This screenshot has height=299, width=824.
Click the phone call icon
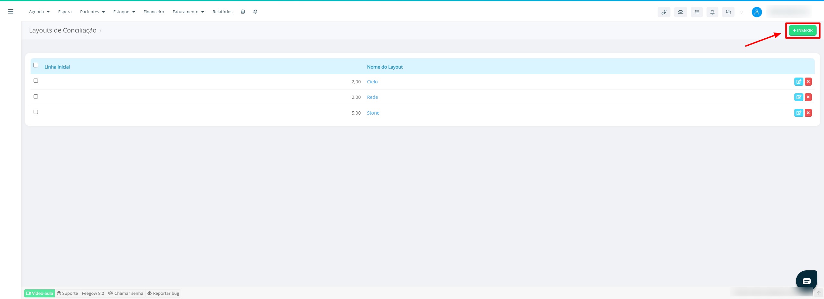tap(664, 12)
